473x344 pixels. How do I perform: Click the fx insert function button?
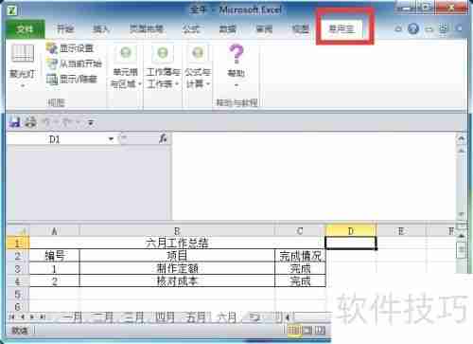pos(163,138)
